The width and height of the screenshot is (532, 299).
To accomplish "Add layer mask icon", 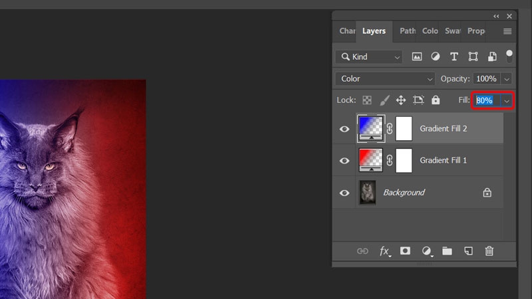I will point(405,251).
